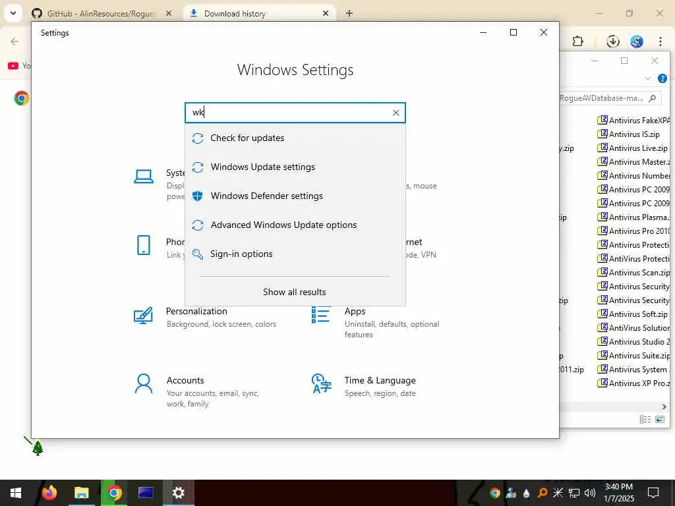This screenshot has height=506, width=675.
Task: Switch to Download history tab
Action: click(258, 13)
